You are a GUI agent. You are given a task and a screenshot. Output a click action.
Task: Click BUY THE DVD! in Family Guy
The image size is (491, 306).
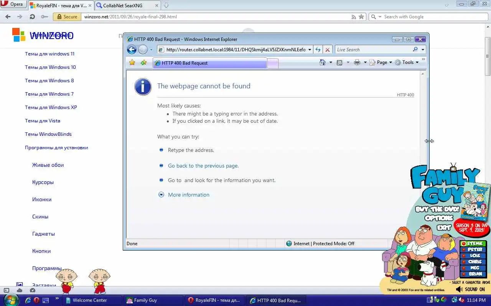tap(438, 210)
